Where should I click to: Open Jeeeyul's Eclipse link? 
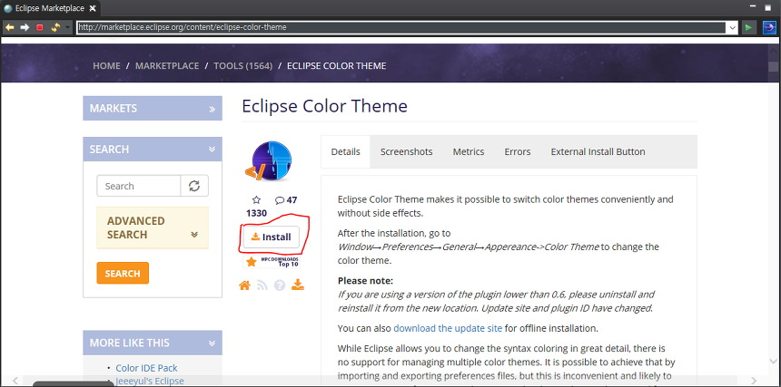(x=150, y=381)
